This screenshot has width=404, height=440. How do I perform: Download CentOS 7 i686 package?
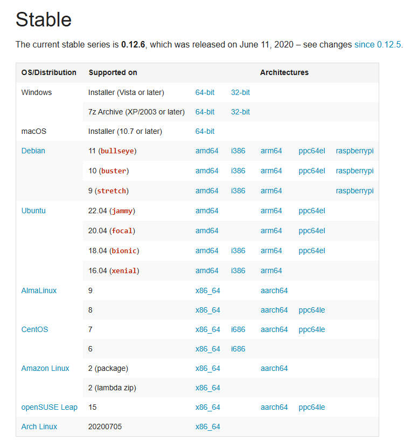(x=238, y=329)
